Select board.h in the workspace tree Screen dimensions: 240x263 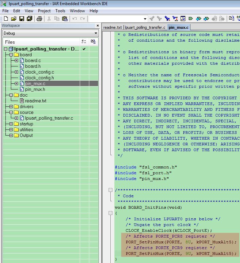[x=33, y=66]
